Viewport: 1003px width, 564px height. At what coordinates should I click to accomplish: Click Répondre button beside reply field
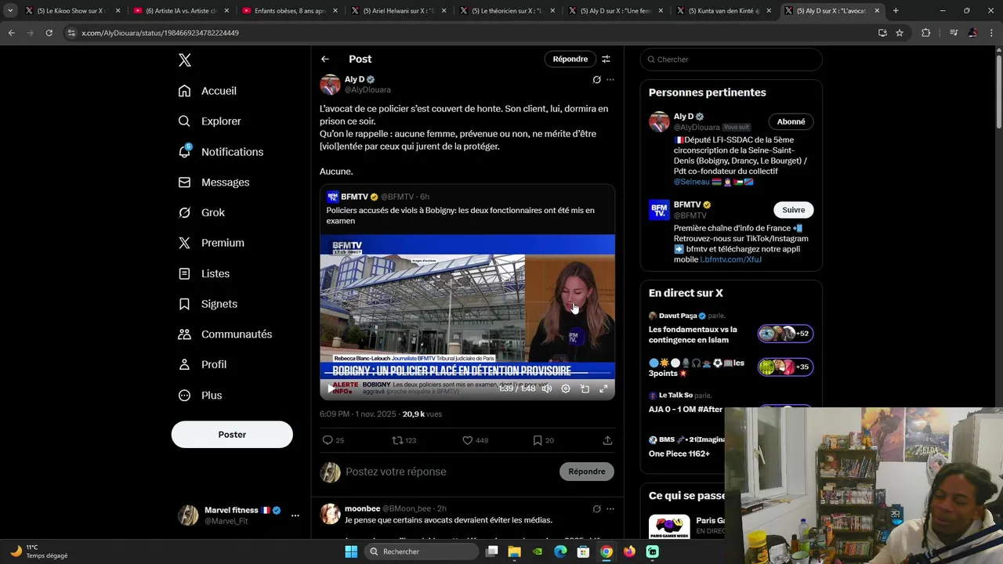[587, 472]
